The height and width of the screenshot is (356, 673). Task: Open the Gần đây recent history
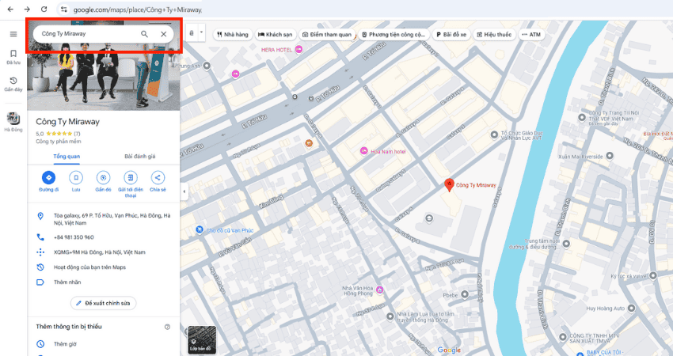point(13,84)
